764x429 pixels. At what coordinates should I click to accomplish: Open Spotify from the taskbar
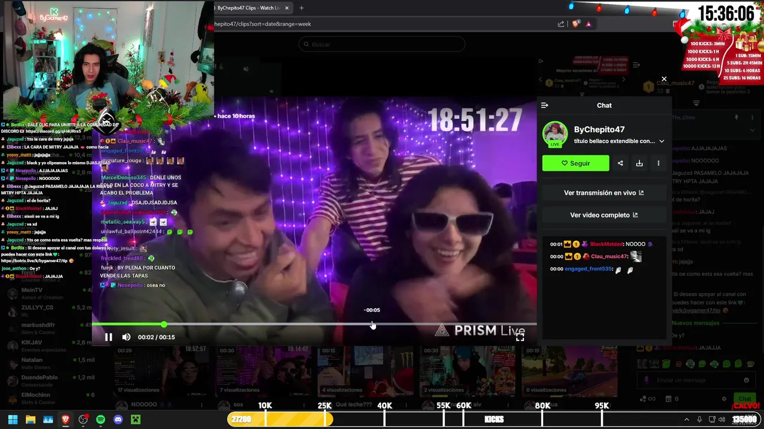click(x=100, y=419)
